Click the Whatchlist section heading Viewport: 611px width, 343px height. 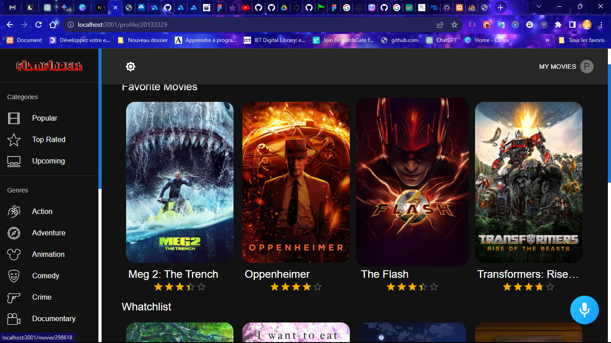pos(146,307)
